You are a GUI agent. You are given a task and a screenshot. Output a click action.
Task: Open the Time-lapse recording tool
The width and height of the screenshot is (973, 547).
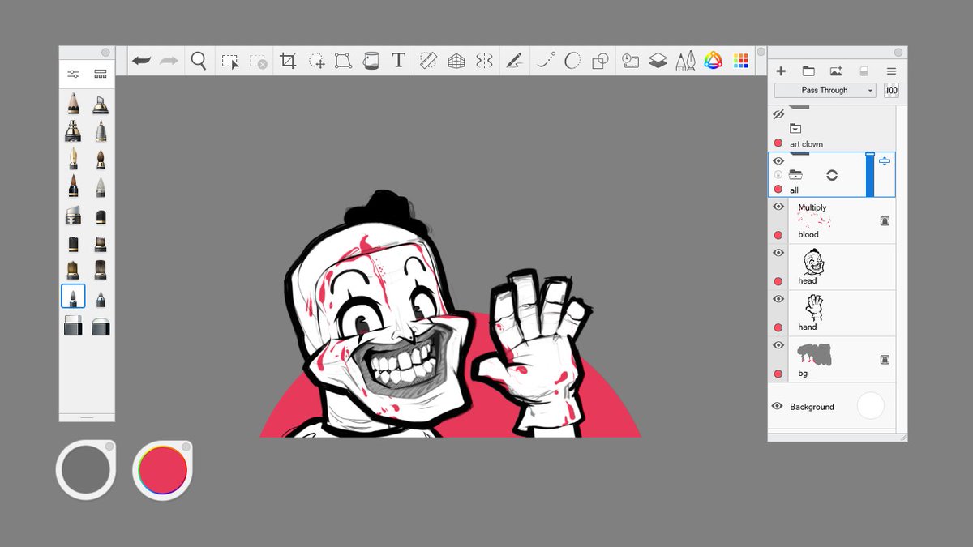631,61
